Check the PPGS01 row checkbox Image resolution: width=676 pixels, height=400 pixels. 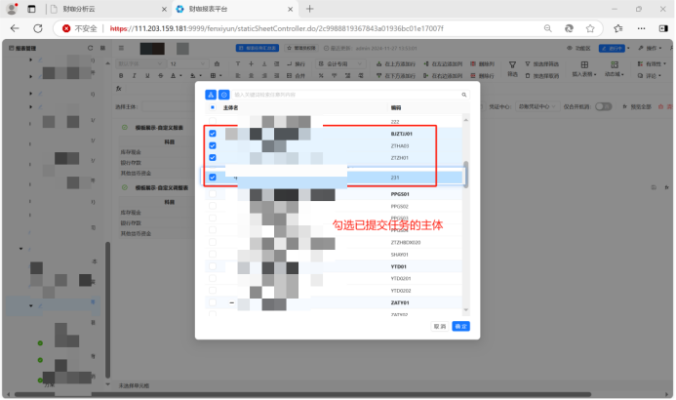click(213, 194)
